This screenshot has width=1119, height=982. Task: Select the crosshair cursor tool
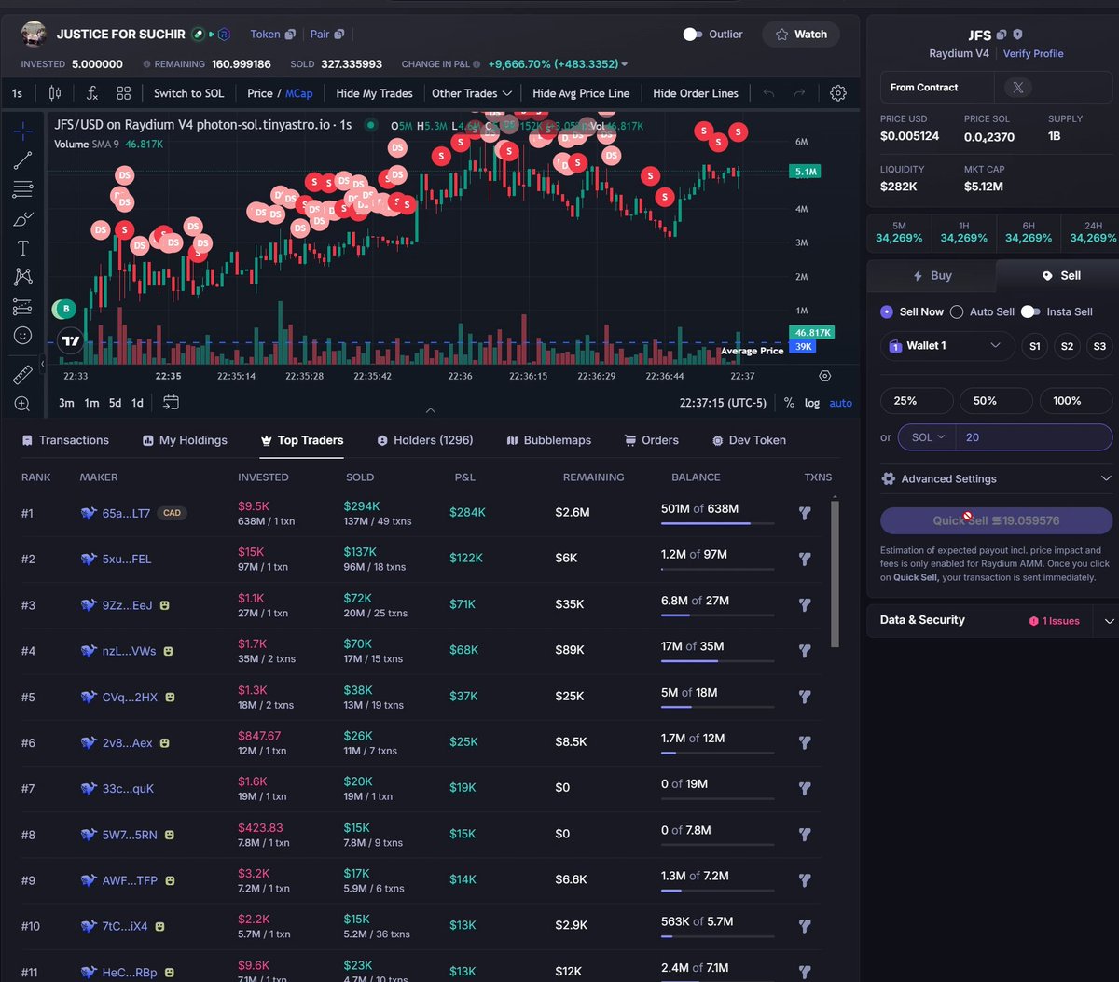click(23, 131)
